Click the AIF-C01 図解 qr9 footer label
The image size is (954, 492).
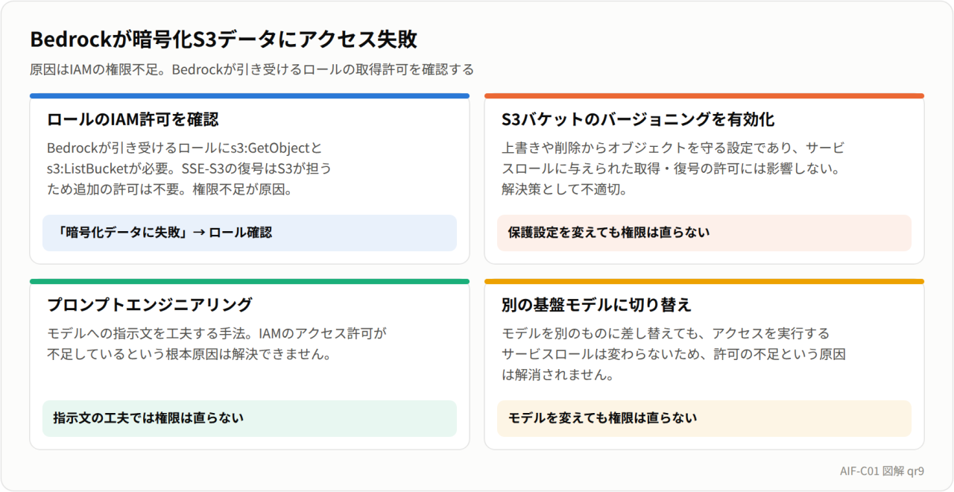[882, 471]
